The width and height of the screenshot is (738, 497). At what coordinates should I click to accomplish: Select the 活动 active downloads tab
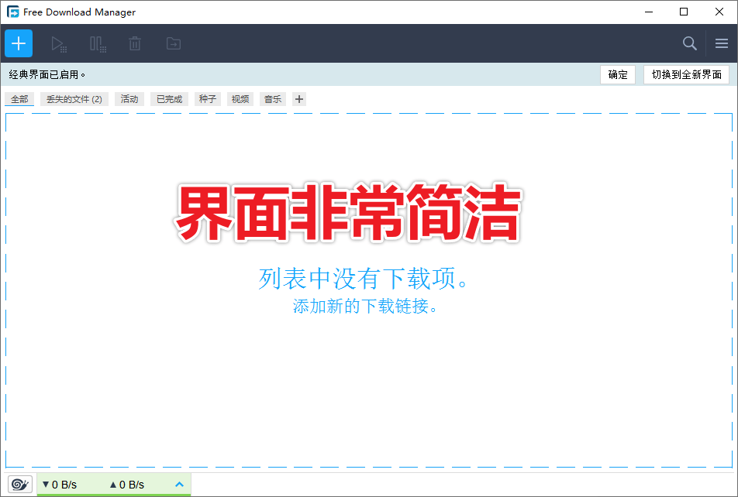tap(129, 99)
